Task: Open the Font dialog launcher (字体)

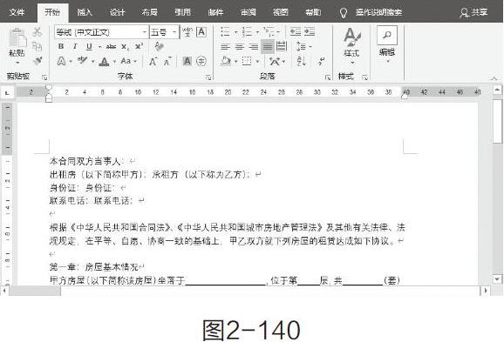Action: click(x=208, y=77)
